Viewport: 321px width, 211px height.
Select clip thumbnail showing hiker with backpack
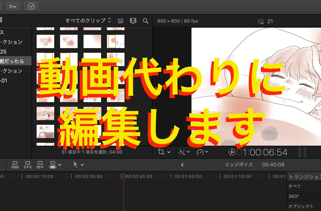(45, 113)
